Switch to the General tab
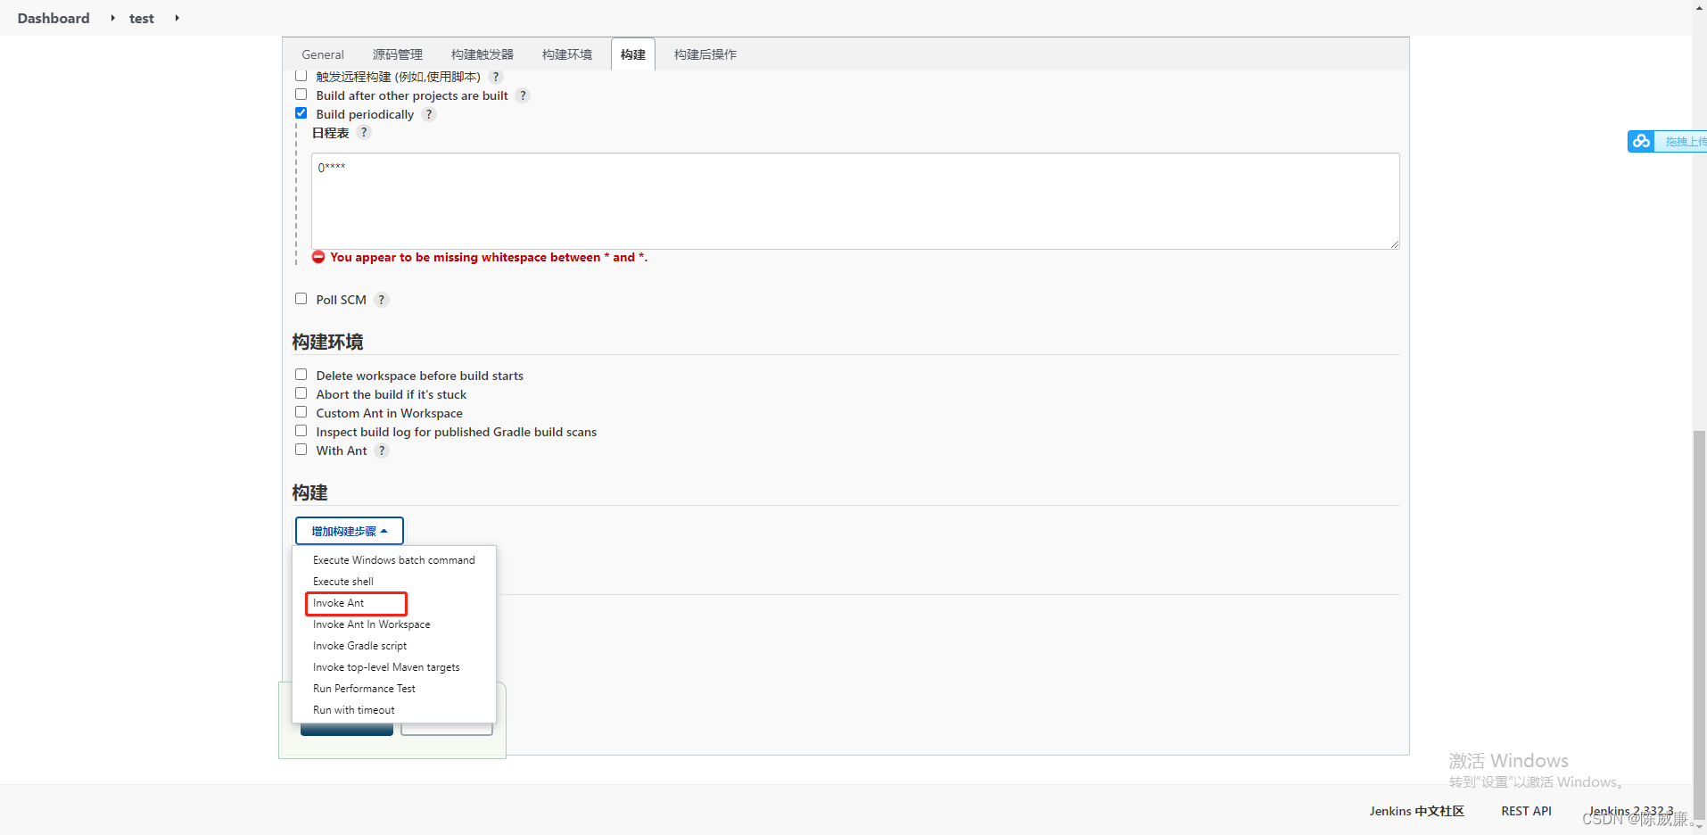Image resolution: width=1707 pixels, height=835 pixels. [323, 54]
